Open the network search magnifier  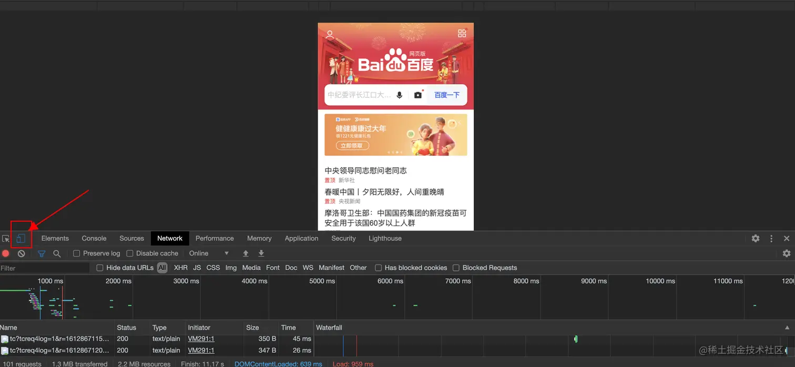pyautogui.click(x=57, y=253)
